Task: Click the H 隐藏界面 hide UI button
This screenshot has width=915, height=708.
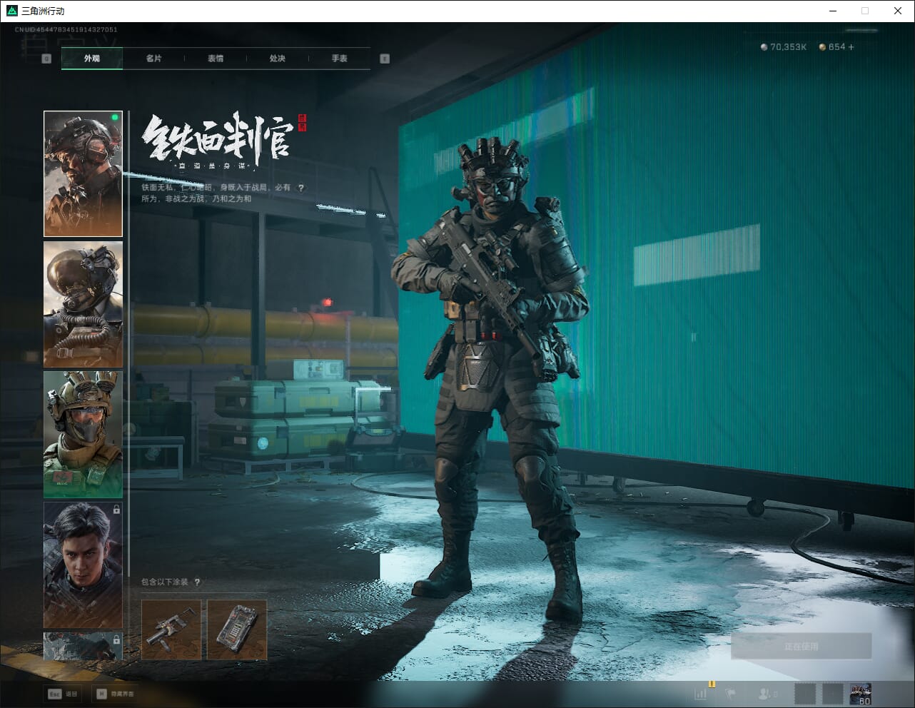Action: coord(115,694)
